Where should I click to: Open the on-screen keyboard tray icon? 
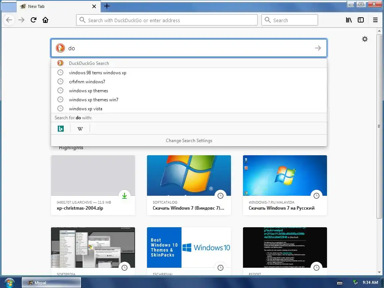[340, 283]
